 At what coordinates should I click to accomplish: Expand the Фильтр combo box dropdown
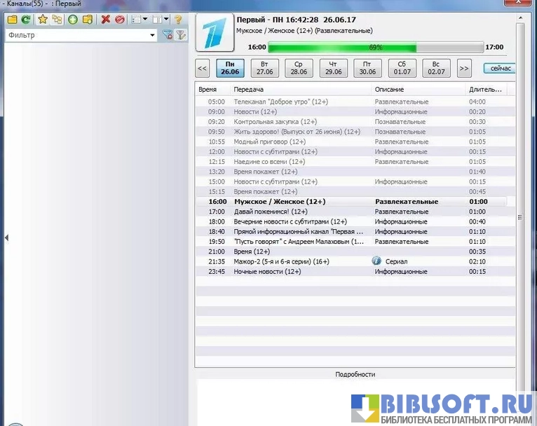click(x=153, y=35)
